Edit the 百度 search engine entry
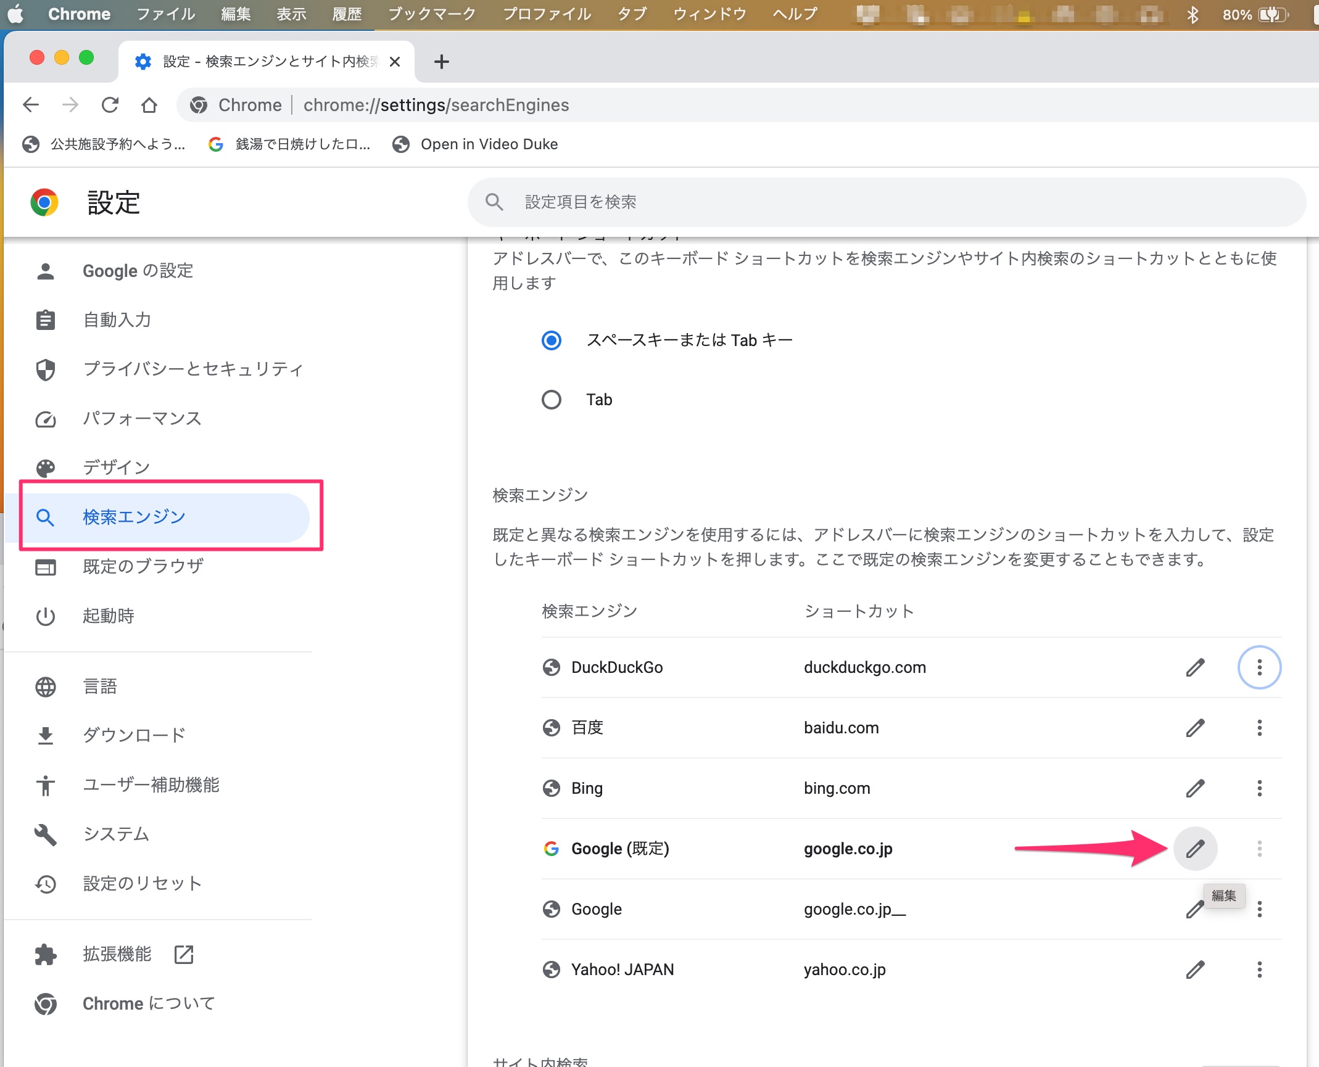The height and width of the screenshot is (1067, 1319). point(1195,728)
